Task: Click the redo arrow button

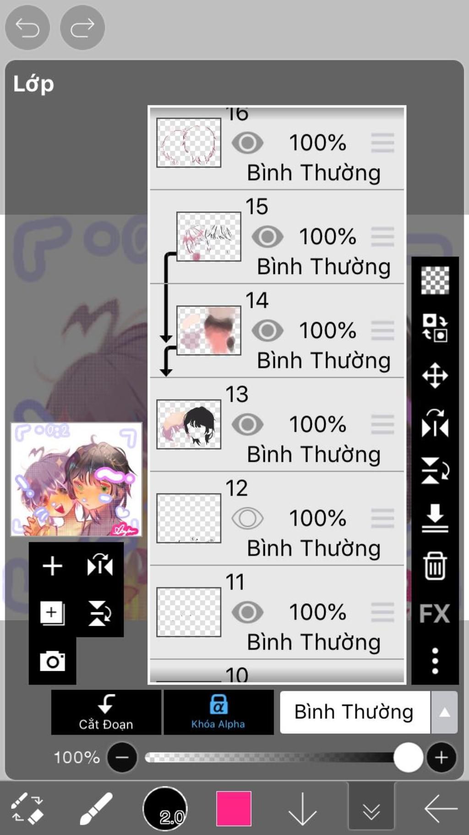Action: coord(82,28)
